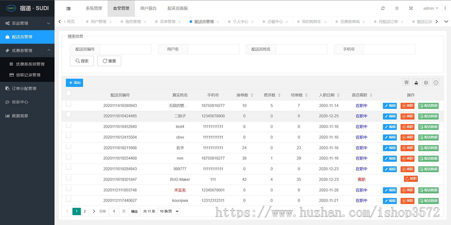
Task: Open table info tips icon
Action: (x=436, y=82)
